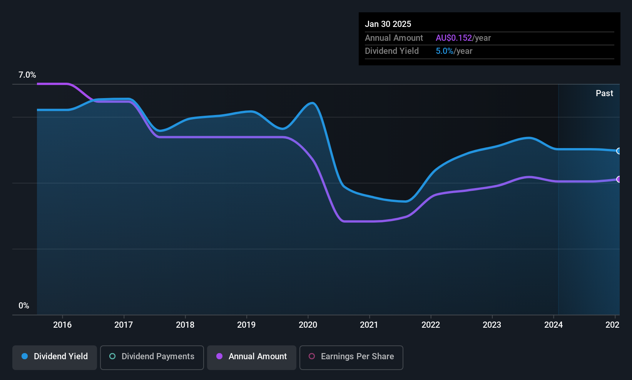Viewport: 632px width, 380px height.
Task: Click the 2022 x-axis label
Action: (x=431, y=325)
